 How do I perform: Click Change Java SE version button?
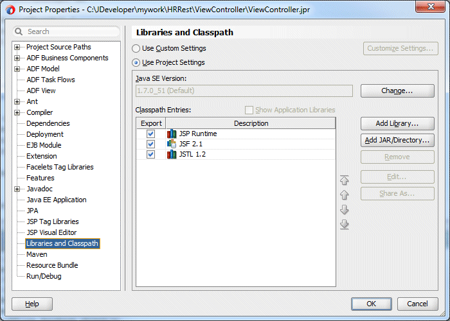coord(397,91)
